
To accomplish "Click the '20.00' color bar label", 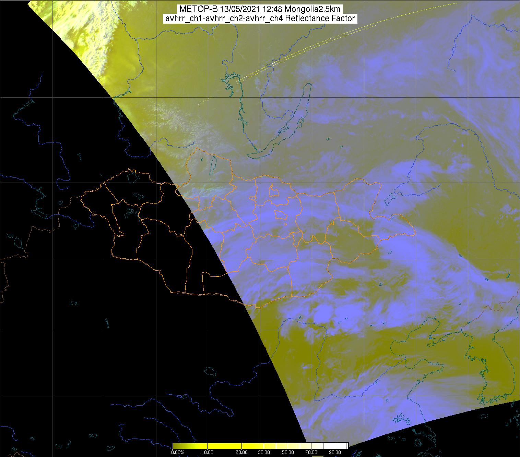I will (x=241, y=452).
